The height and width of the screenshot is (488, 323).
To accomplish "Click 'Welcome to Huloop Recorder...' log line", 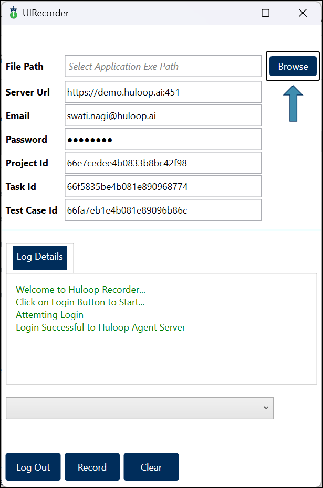I will pos(81,290).
